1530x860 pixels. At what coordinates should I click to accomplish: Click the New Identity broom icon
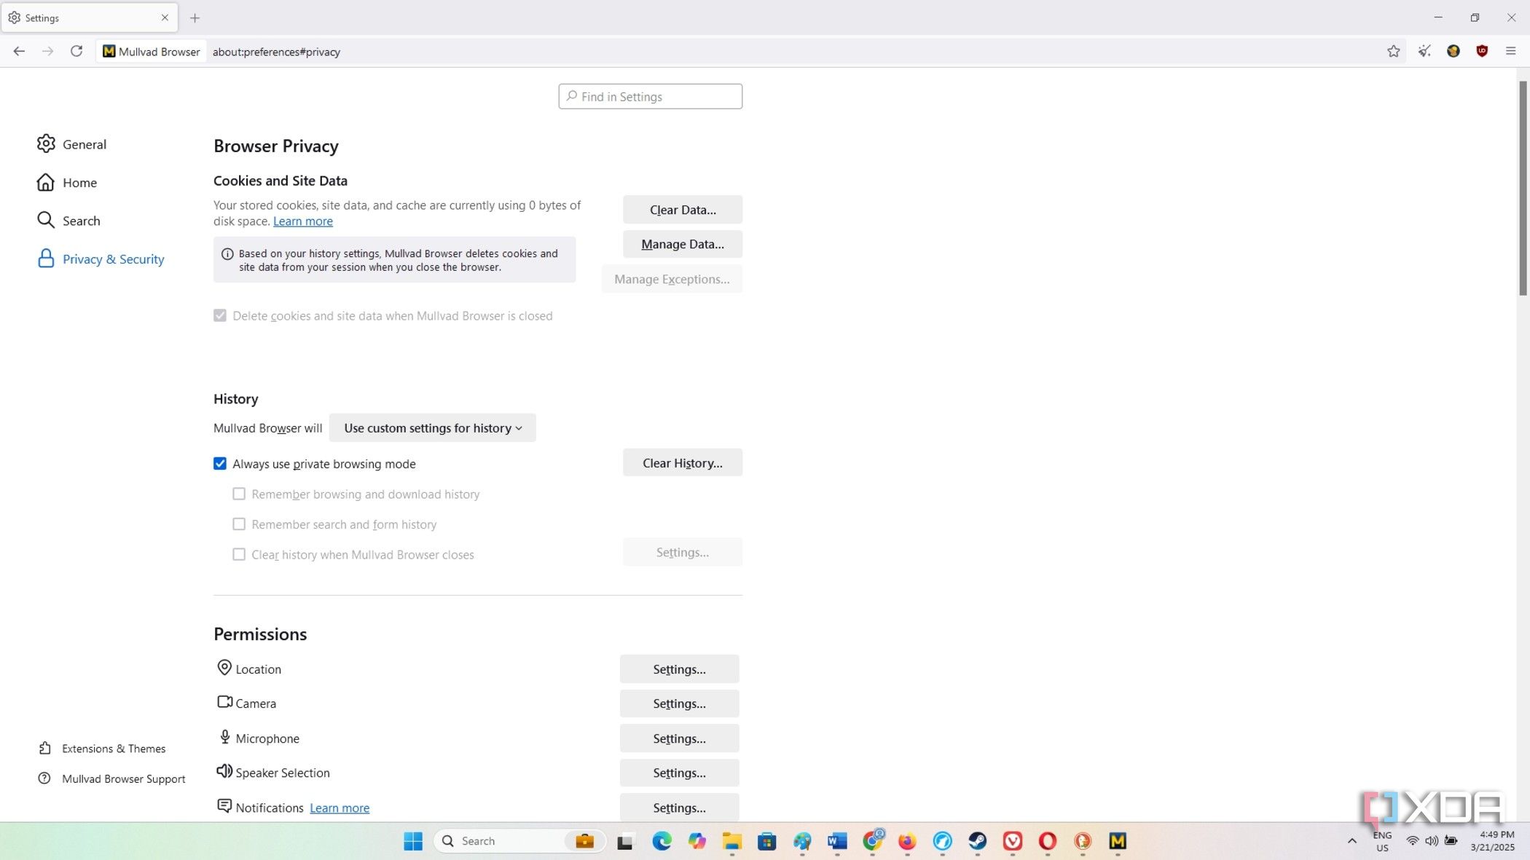point(1424,51)
